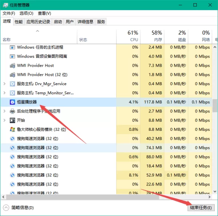Switch to the 详细信息 tab
This screenshot has width=218, height=216.
85,22
